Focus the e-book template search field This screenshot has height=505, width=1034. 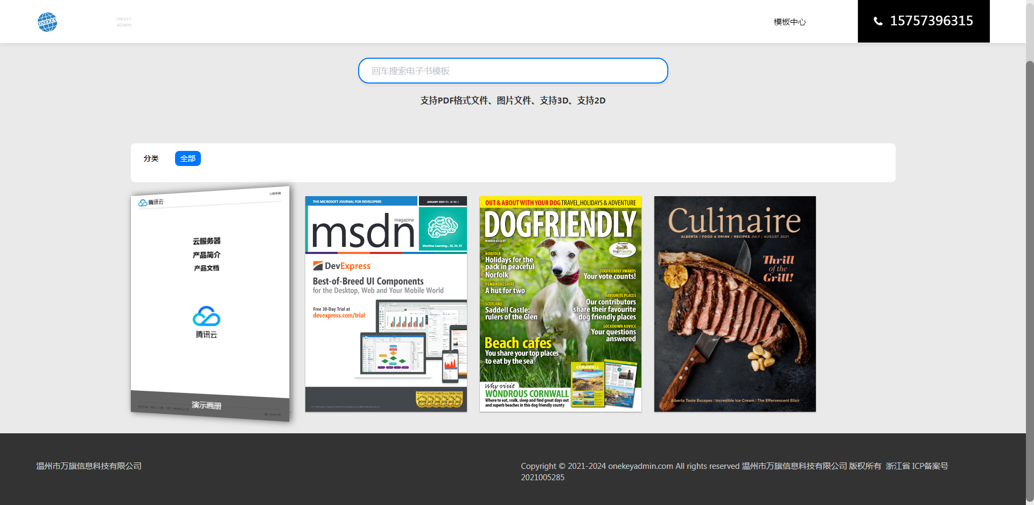(513, 71)
